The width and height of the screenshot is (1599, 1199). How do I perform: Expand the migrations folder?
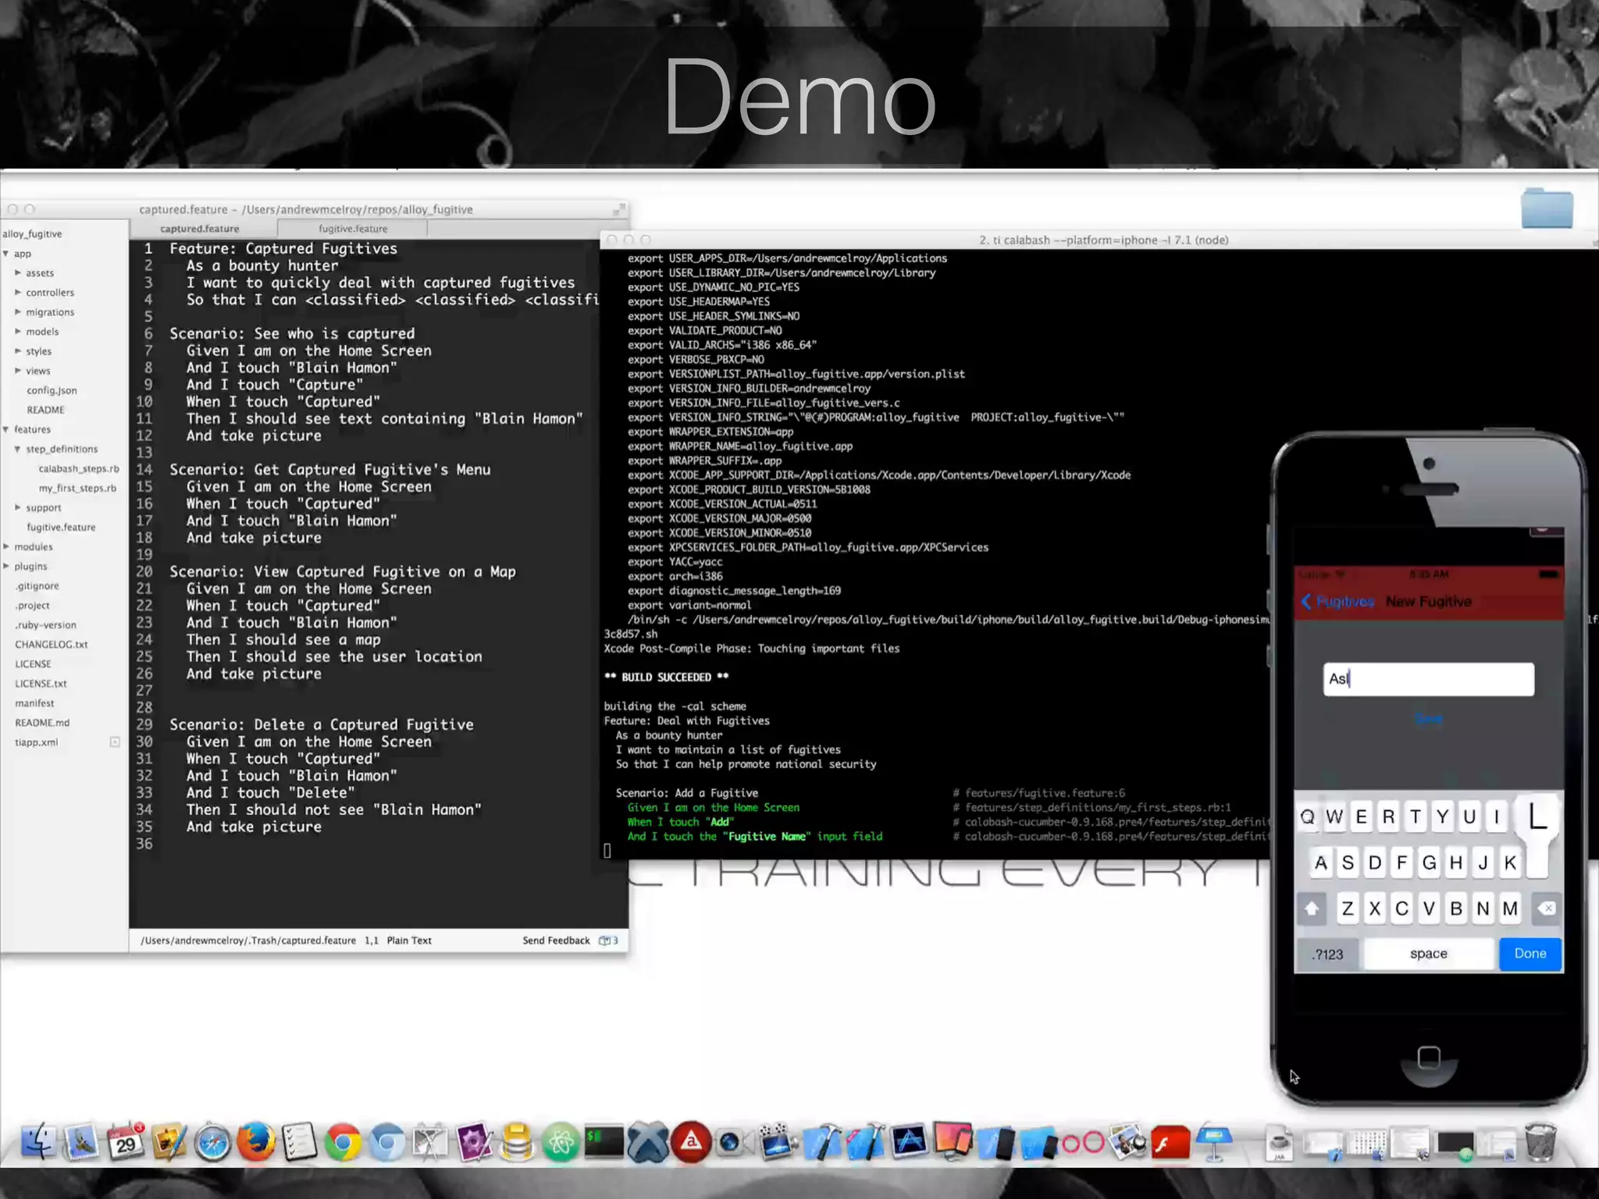[x=18, y=312]
